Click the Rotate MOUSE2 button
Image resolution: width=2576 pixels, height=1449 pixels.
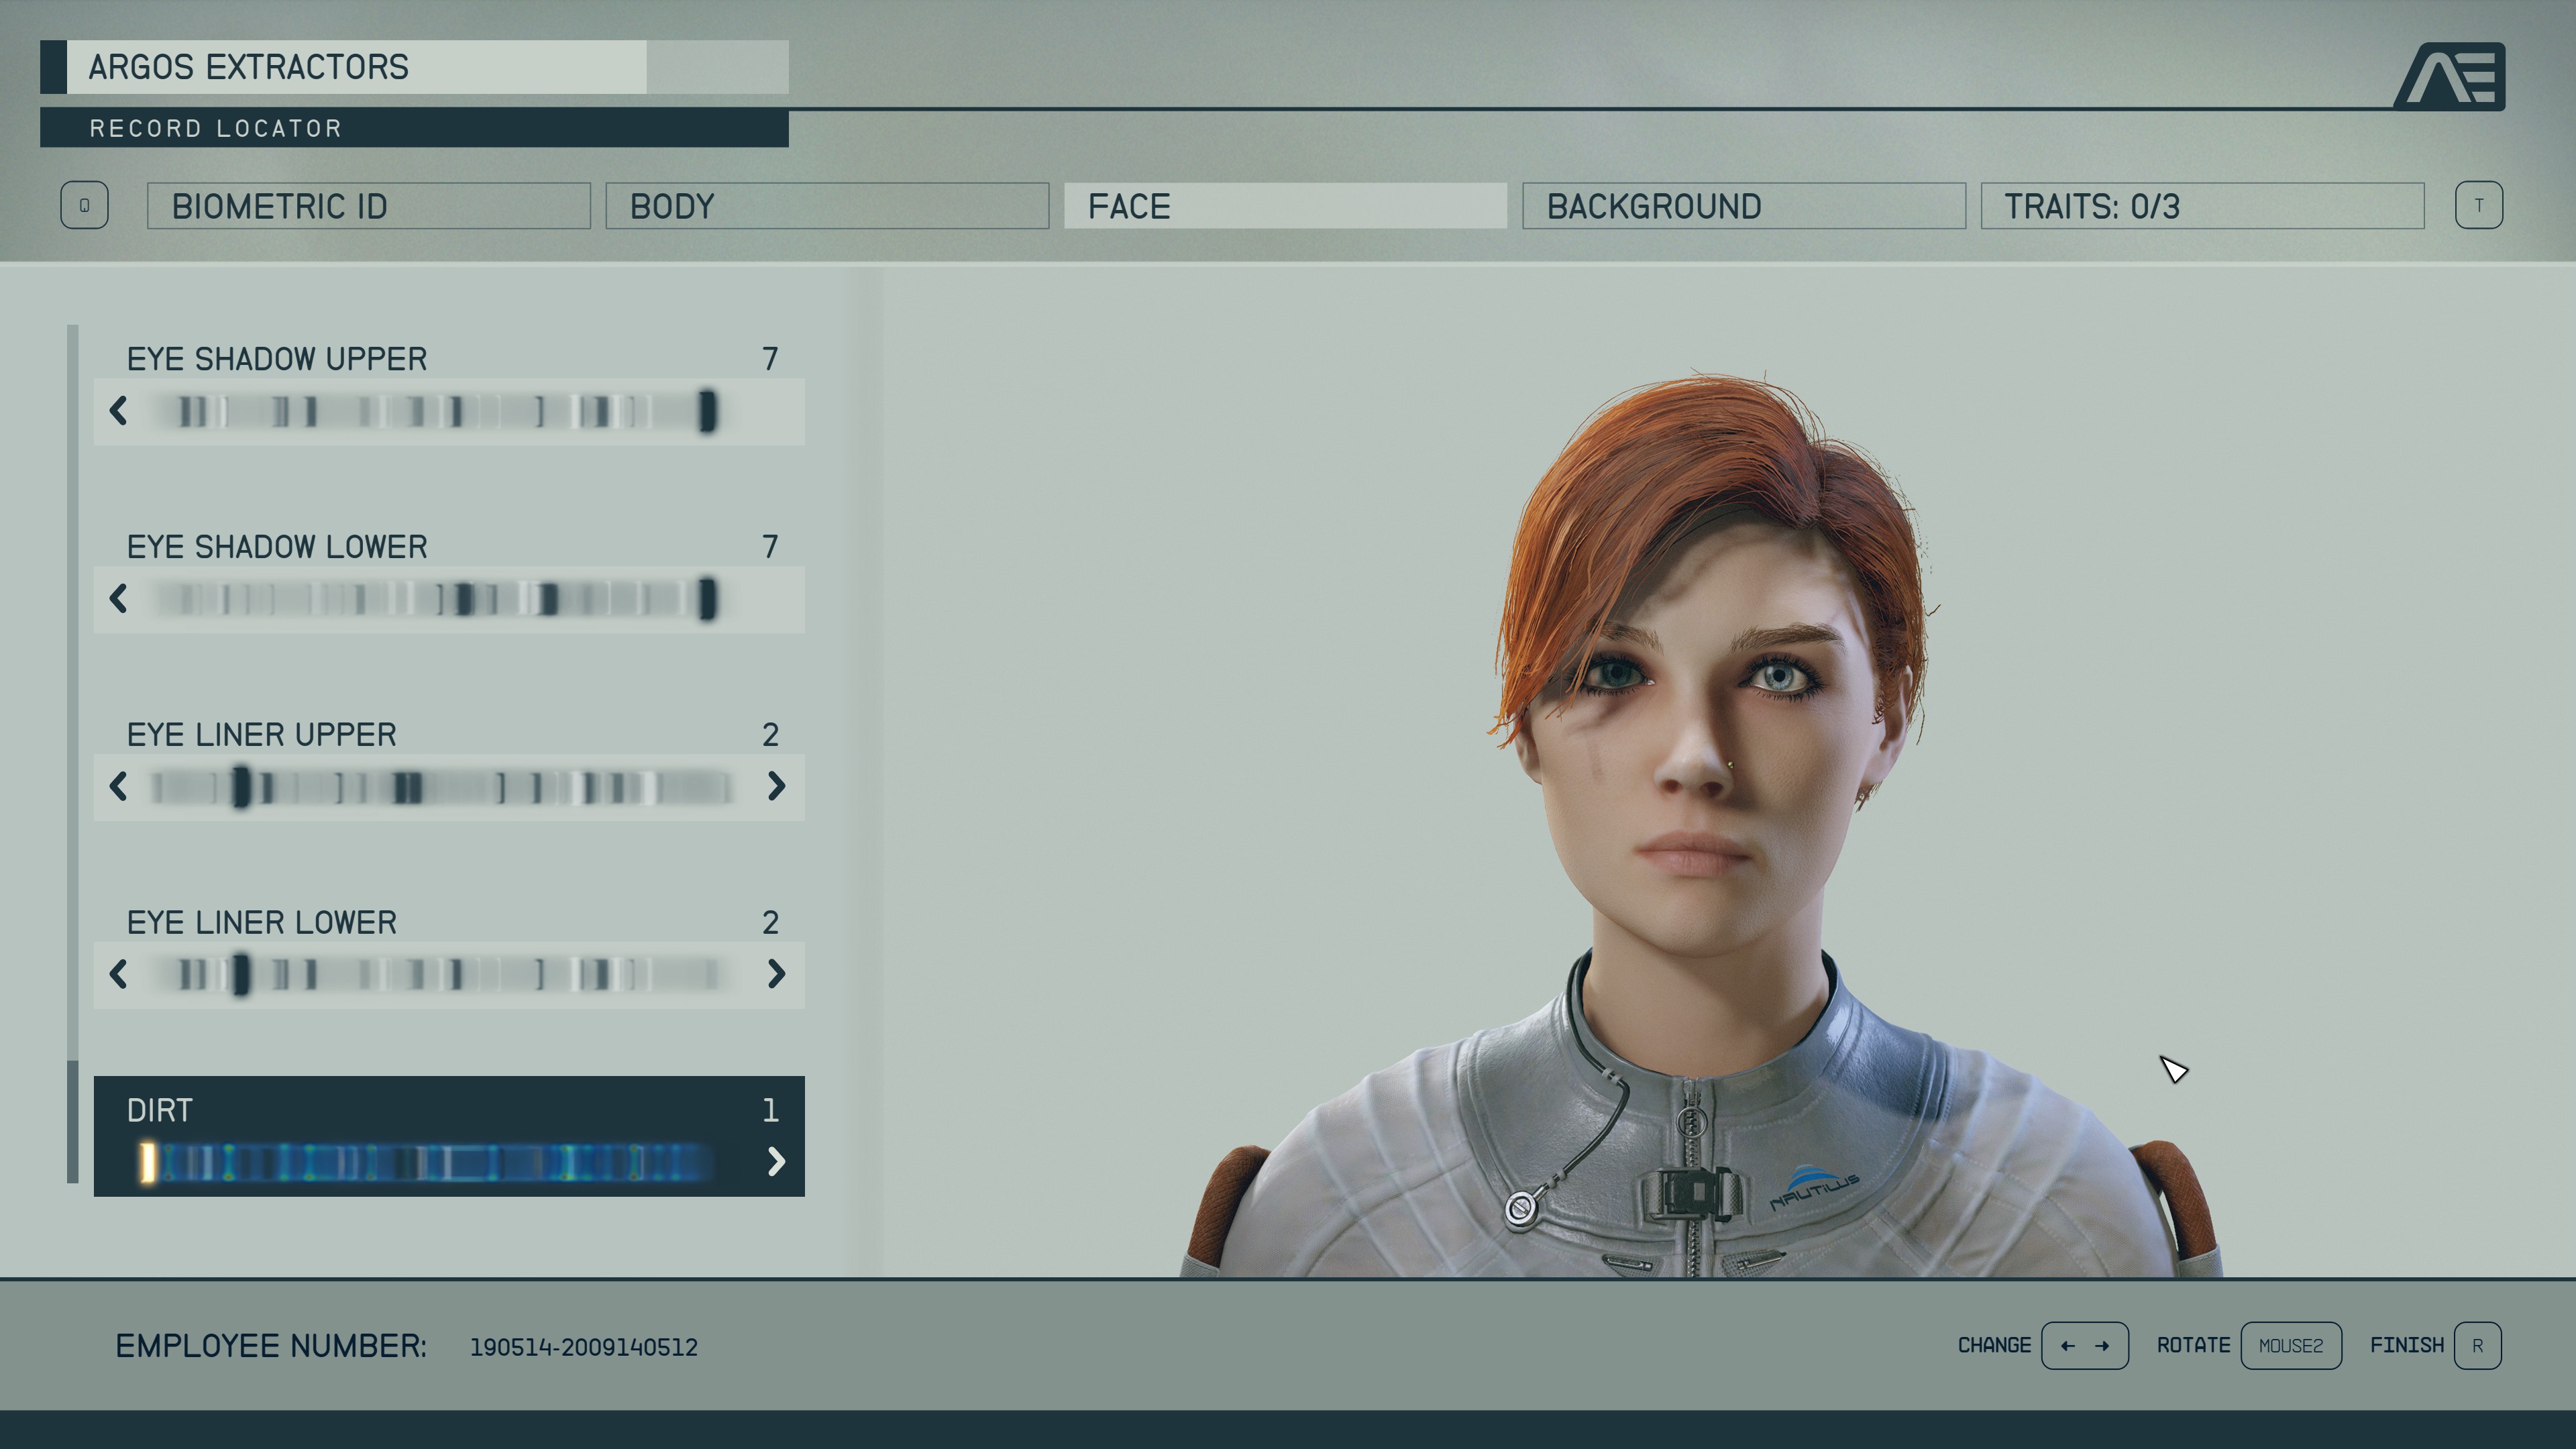[x=2290, y=1346]
